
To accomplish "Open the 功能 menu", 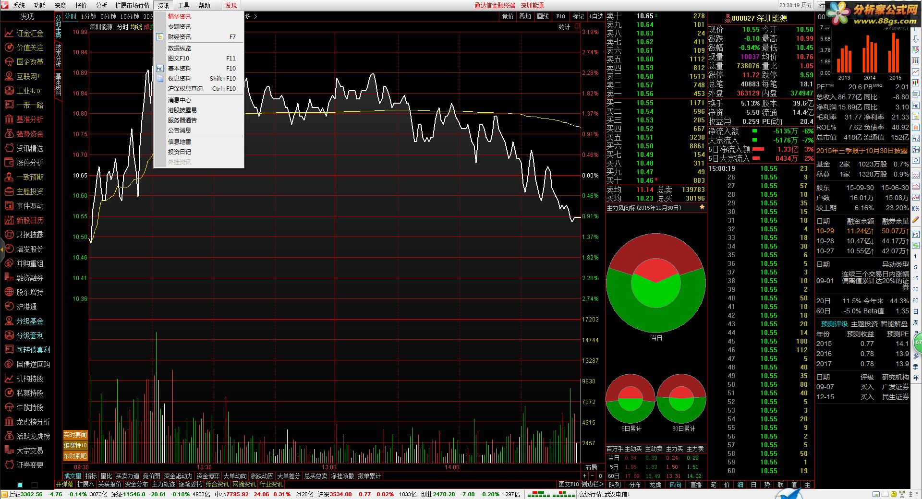I will [40, 5].
